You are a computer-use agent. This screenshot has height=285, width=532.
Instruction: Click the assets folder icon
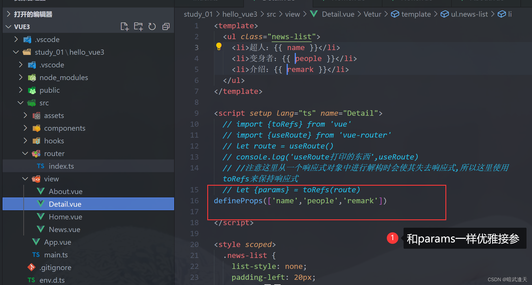36,116
